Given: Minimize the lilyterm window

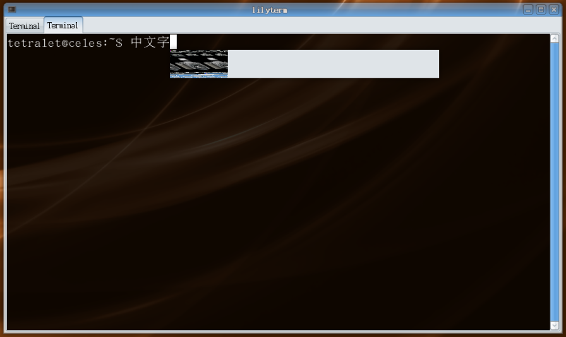Looking at the screenshot, I should tap(528, 9).
